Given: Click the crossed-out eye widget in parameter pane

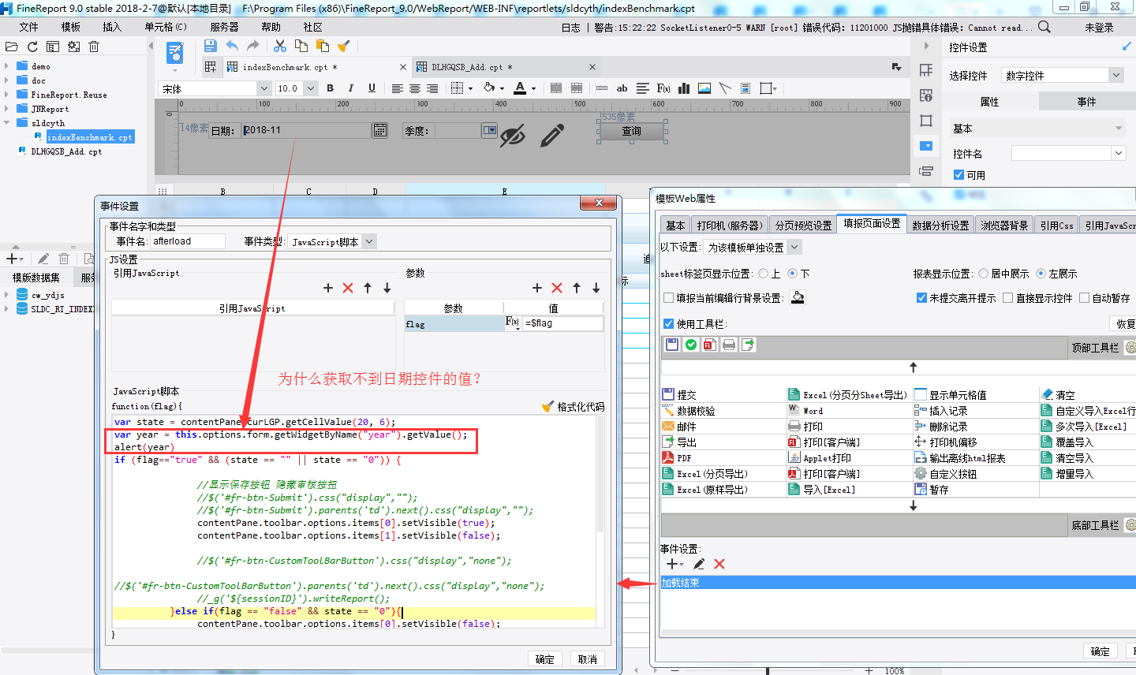Looking at the screenshot, I should (x=513, y=136).
